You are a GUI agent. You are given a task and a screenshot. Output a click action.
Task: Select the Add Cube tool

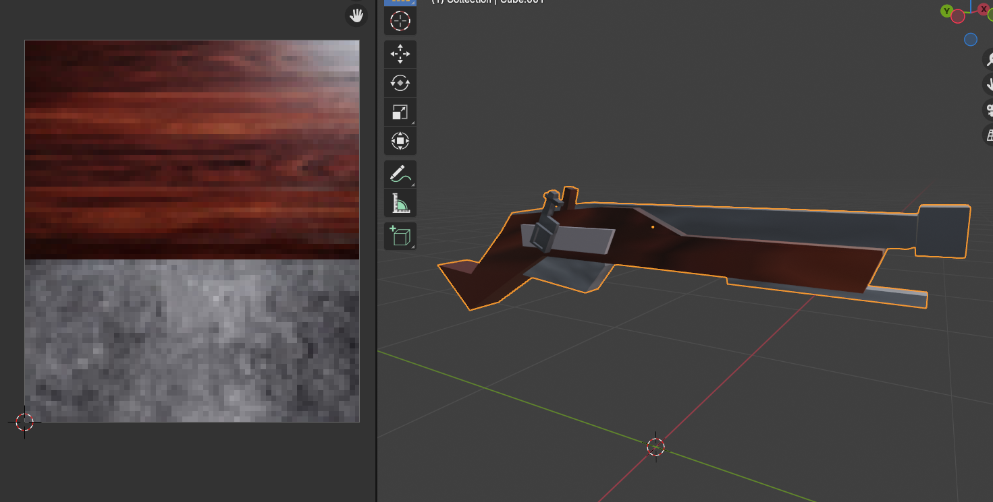point(400,236)
